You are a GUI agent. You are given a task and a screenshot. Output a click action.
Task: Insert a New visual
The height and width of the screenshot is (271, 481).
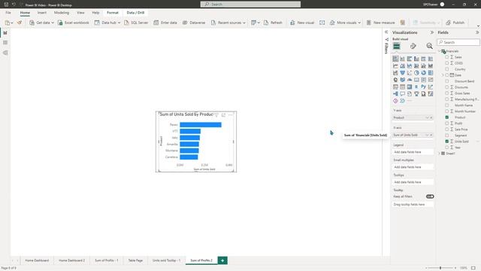coord(302,23)
